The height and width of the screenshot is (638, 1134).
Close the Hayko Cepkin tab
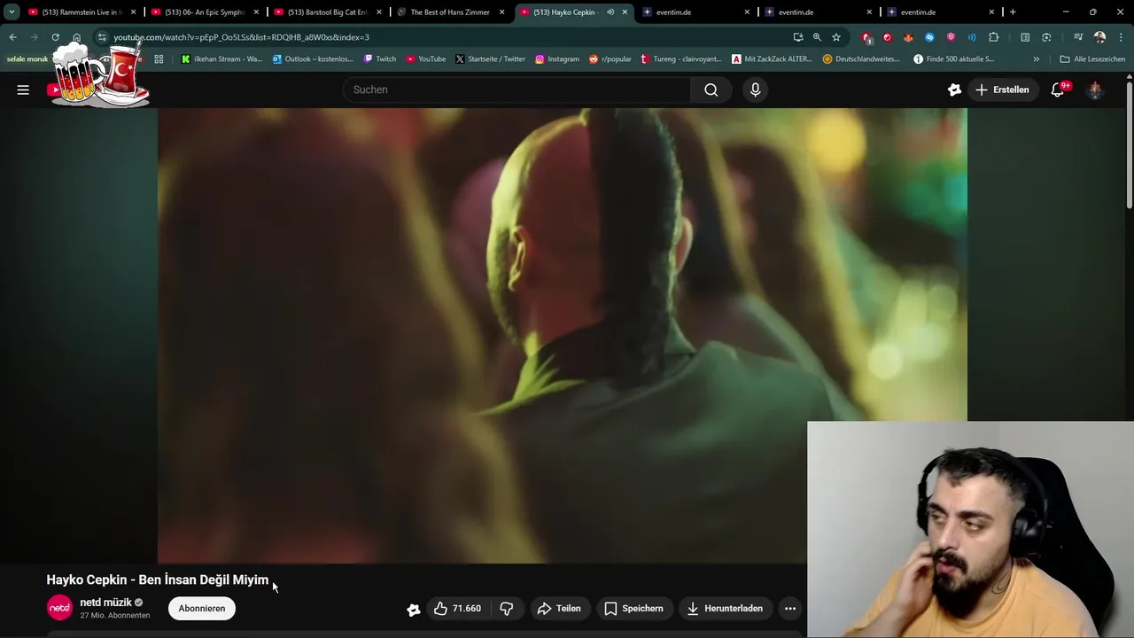tap(625, 12)
